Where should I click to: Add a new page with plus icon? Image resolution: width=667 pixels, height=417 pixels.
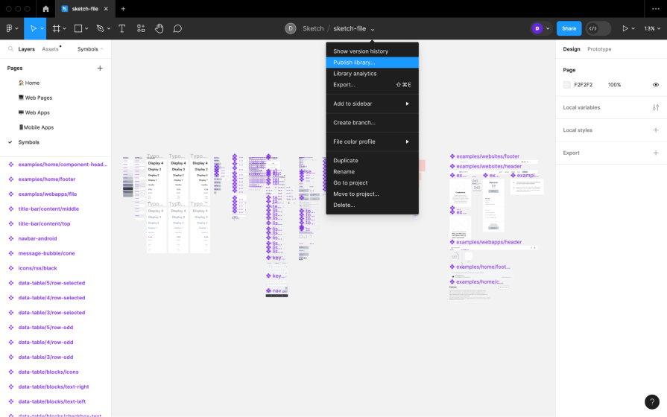tap(100, 69)
